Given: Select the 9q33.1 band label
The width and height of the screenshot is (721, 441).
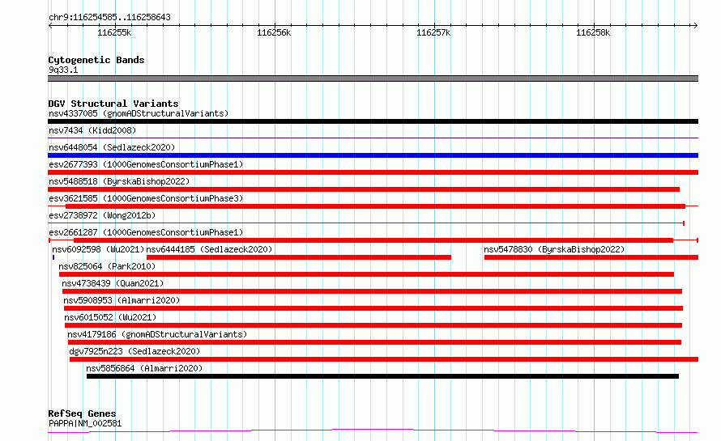Looking at the screenshot, I should point(63,70).
